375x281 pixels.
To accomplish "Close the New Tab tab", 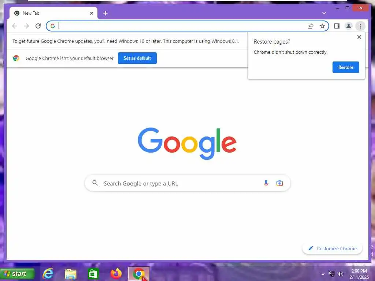I will point(91,14).
